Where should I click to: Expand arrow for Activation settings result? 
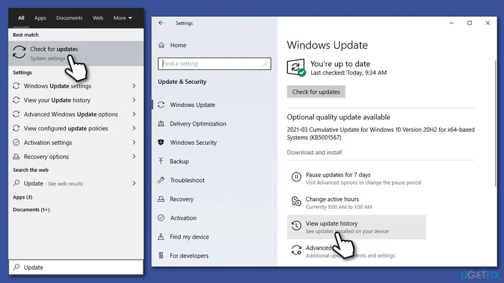point(134,143)
